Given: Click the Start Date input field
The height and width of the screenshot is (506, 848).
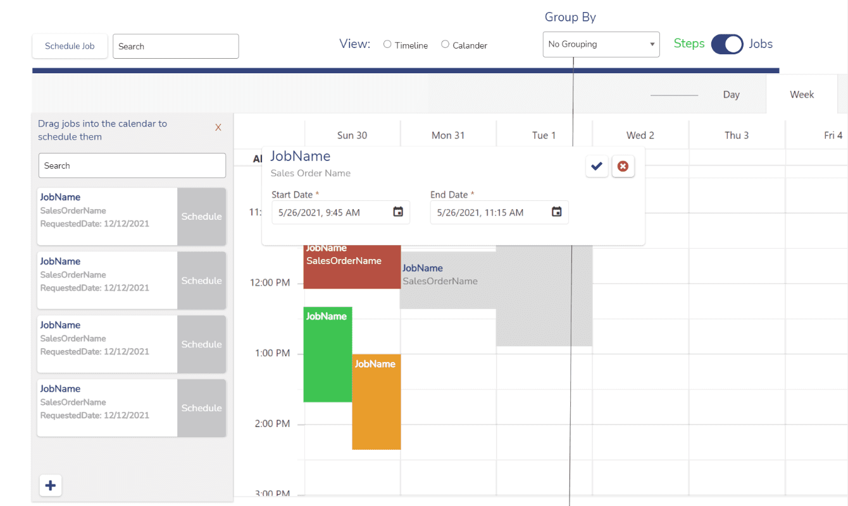Looking at the screenshot, I should coord(329,212).
